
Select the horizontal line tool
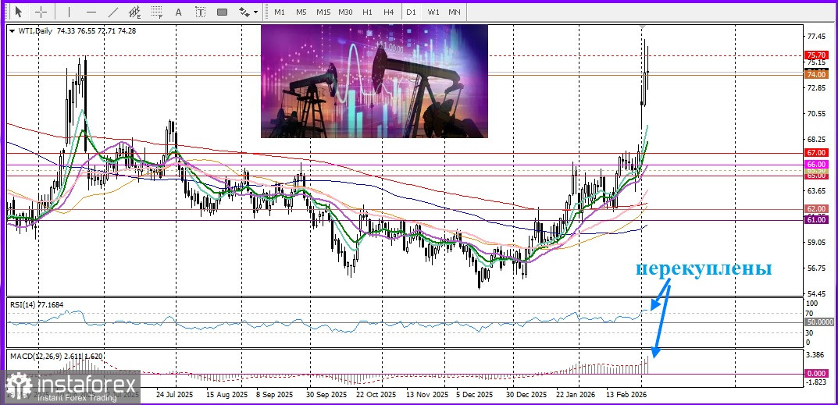click(x=91, y=12)
